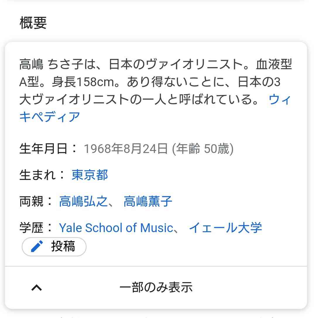314x318 pixels.
Task: Open the 東京都 birthplace link
Action: [x=90, y=175]
